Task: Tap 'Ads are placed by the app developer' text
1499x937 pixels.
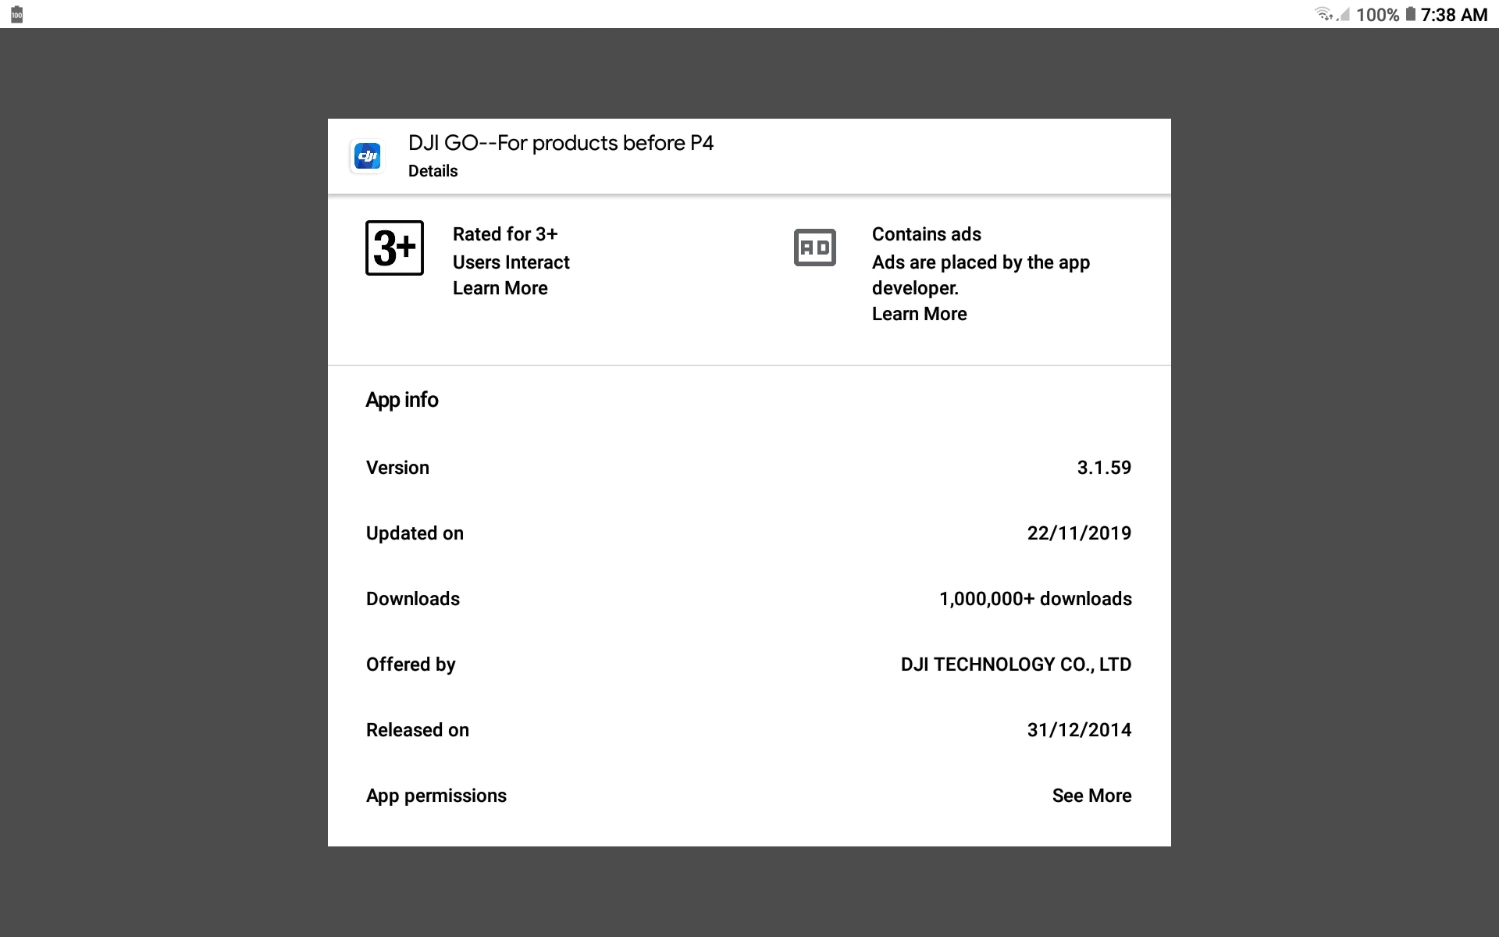Action: click(x=981, y=275)
